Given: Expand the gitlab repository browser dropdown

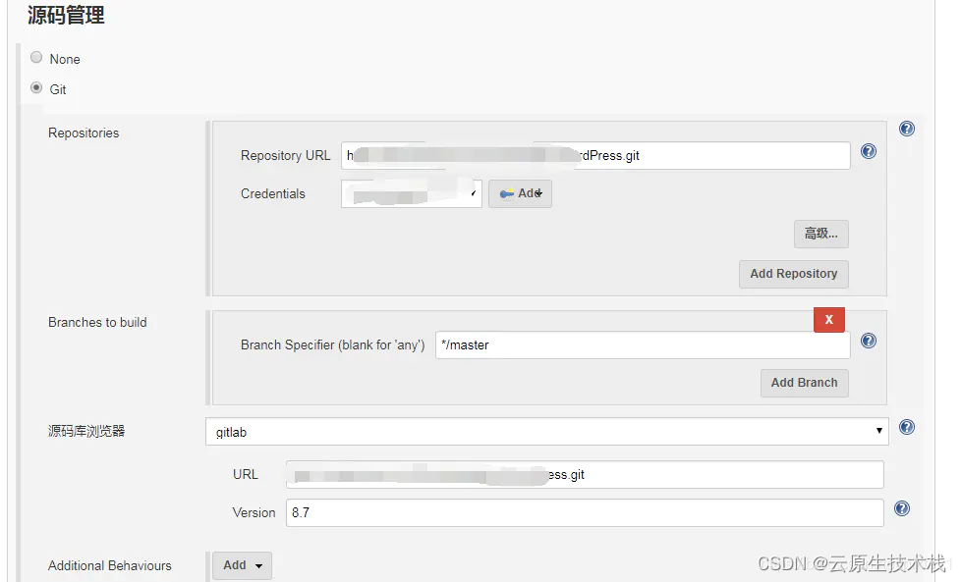Looking at the screenshot, I should [546, 432].
